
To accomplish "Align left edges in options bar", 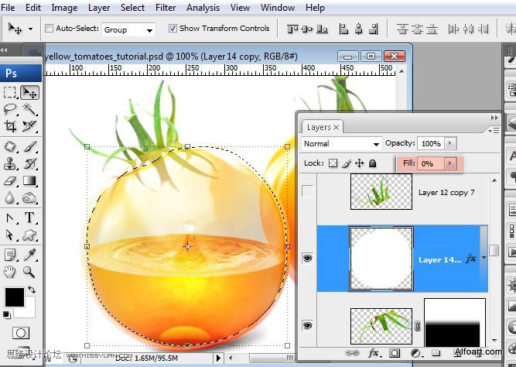I will pos(343,29).
